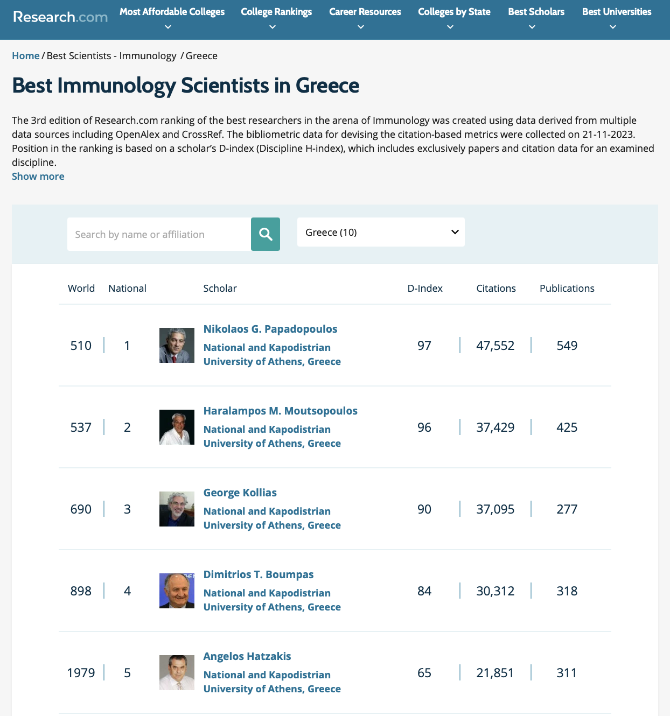
Task: Select the Best Scholars menu item
Action: coord(535,11)
